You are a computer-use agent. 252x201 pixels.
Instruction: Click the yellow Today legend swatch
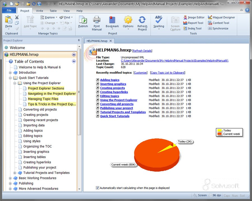tap(219, 131)
